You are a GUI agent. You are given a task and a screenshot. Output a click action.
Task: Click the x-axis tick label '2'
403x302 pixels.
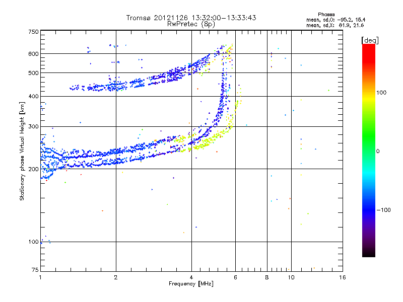116,277
